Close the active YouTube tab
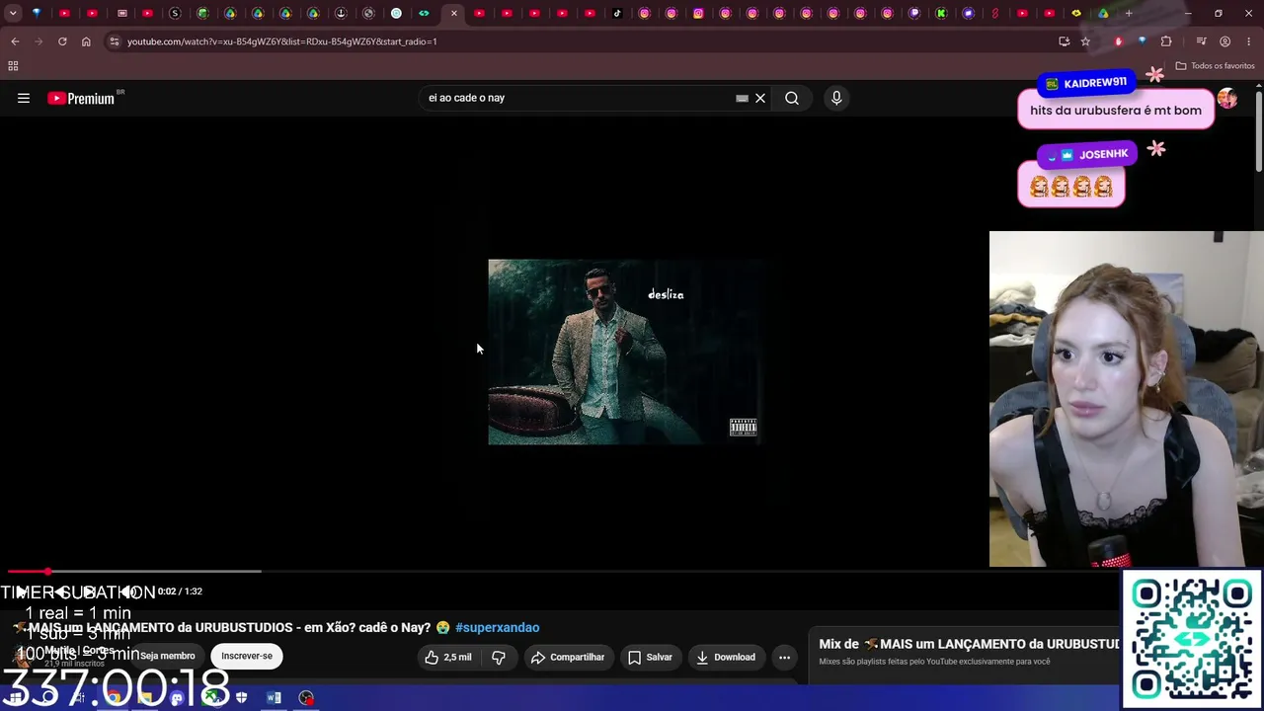1264x711 pixels. tap(454, 13)
